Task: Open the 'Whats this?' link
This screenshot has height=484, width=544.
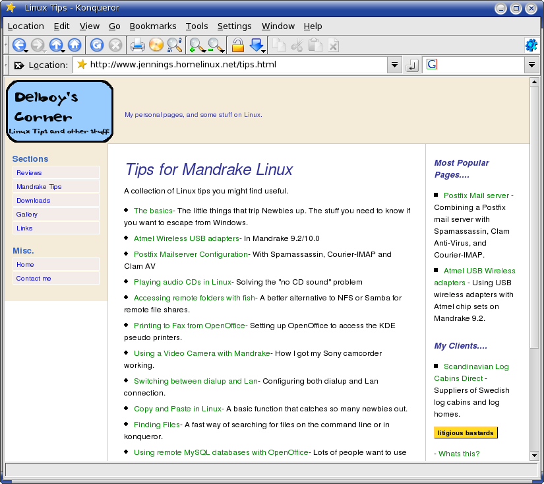Action: (459, 454)
